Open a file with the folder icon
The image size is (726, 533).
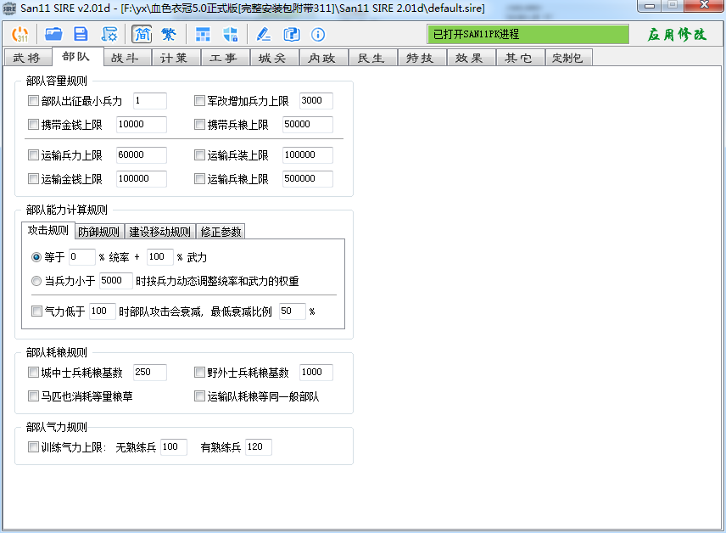(x=53, y=34)
